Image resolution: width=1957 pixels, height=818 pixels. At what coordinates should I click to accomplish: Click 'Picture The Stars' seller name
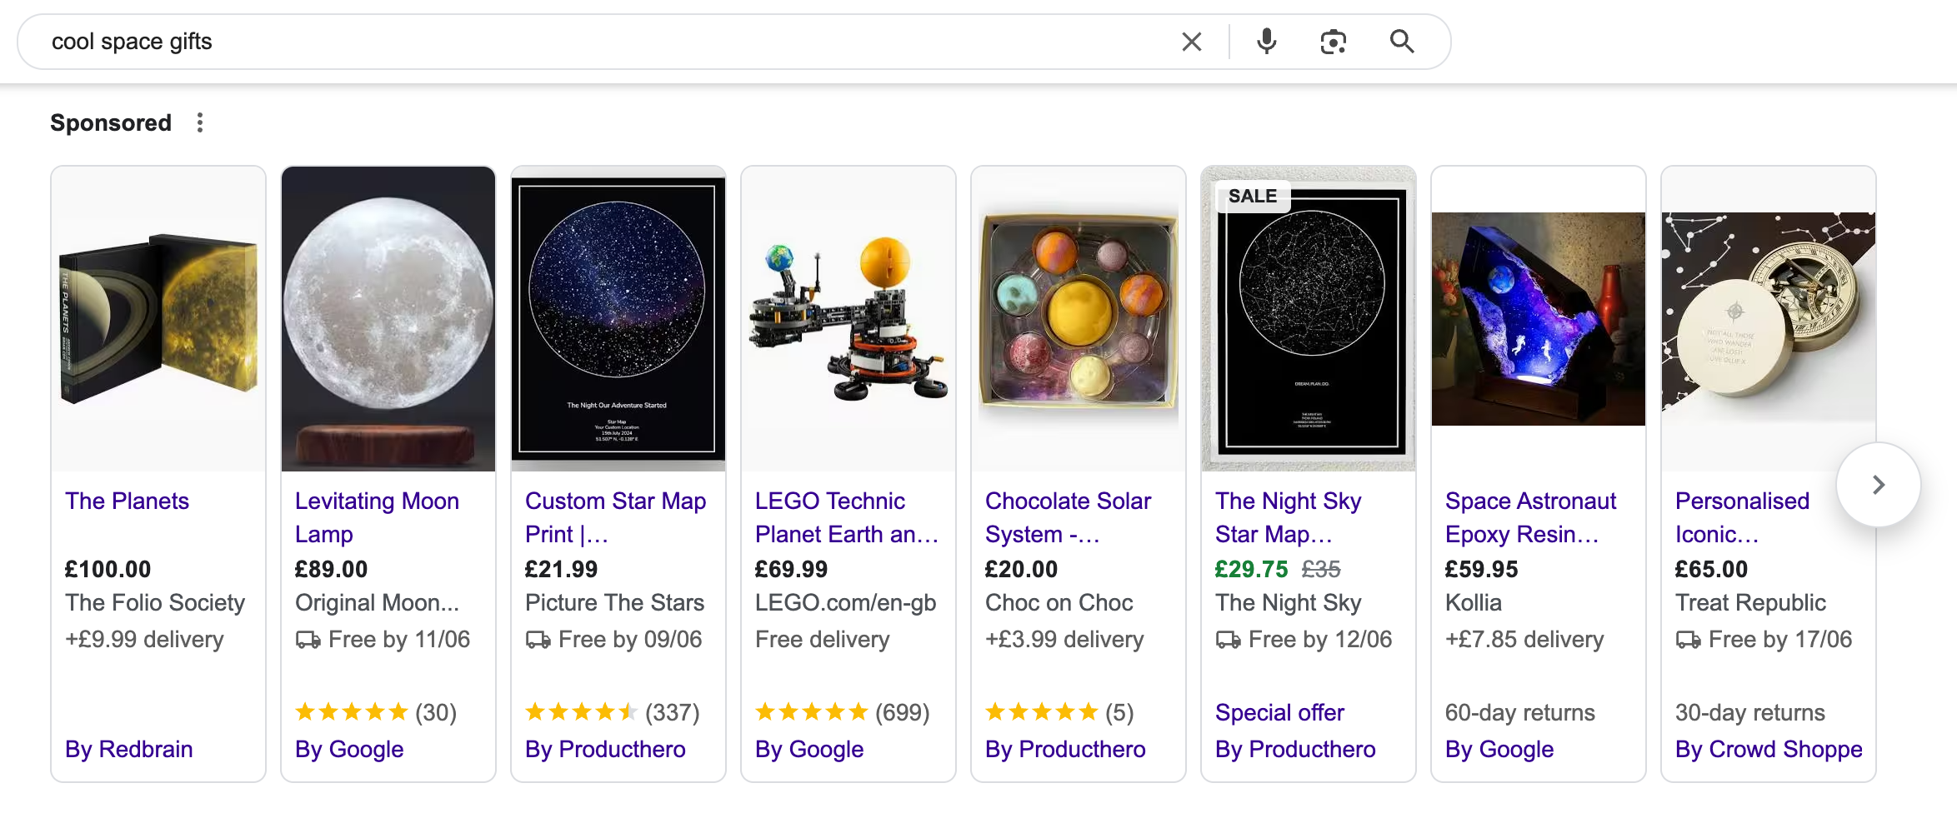[x=614, y=602]
